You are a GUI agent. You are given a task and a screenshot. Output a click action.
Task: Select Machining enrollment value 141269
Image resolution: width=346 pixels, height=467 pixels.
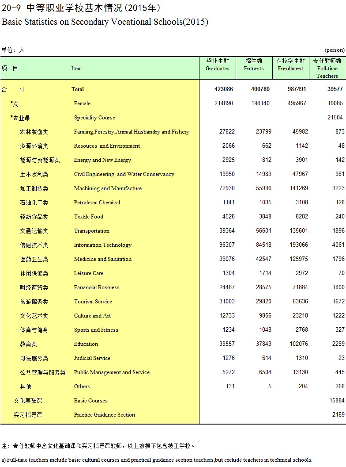pos(299,188)
